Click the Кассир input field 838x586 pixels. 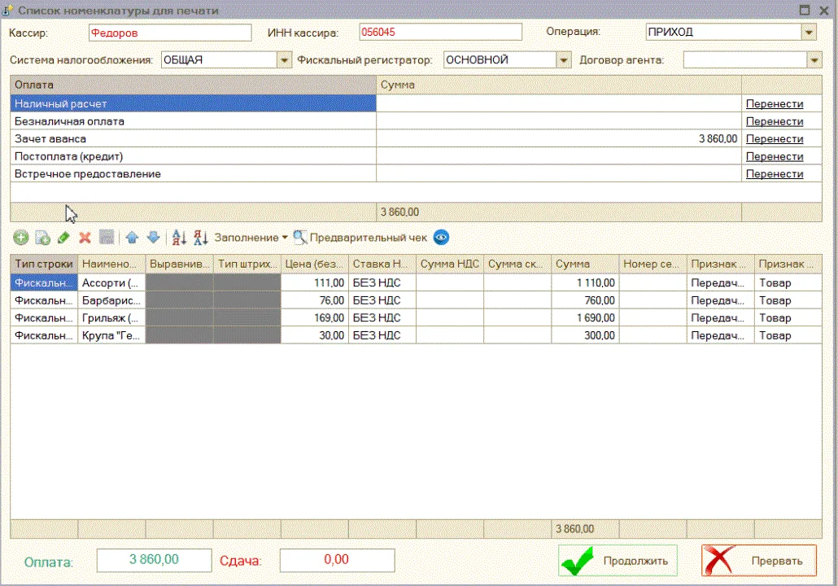tap(169, 33)
